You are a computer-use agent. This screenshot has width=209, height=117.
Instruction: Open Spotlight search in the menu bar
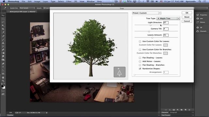pyautogui.click(x=200, y=1)
